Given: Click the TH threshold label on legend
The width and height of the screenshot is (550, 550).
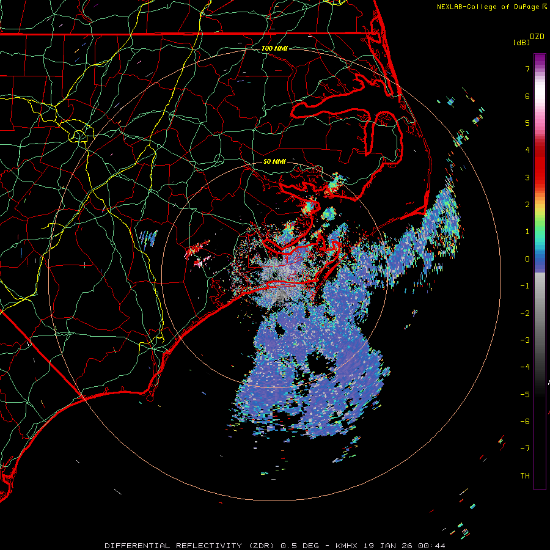Looking at the screenshot, I should pyautogui.click(x=525, y=476).
